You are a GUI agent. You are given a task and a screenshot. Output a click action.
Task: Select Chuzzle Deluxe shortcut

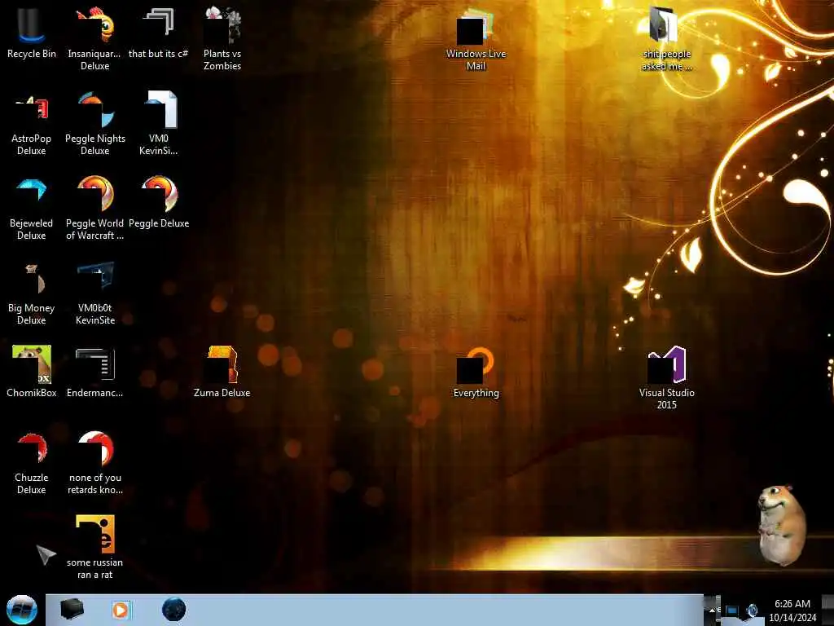(x=32, y=463)
